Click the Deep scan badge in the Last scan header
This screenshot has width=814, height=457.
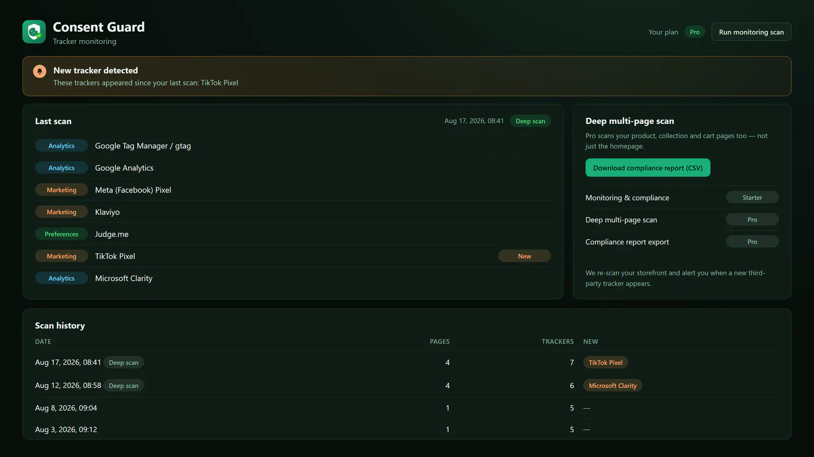pyautogui.click(x=530, y=121)
